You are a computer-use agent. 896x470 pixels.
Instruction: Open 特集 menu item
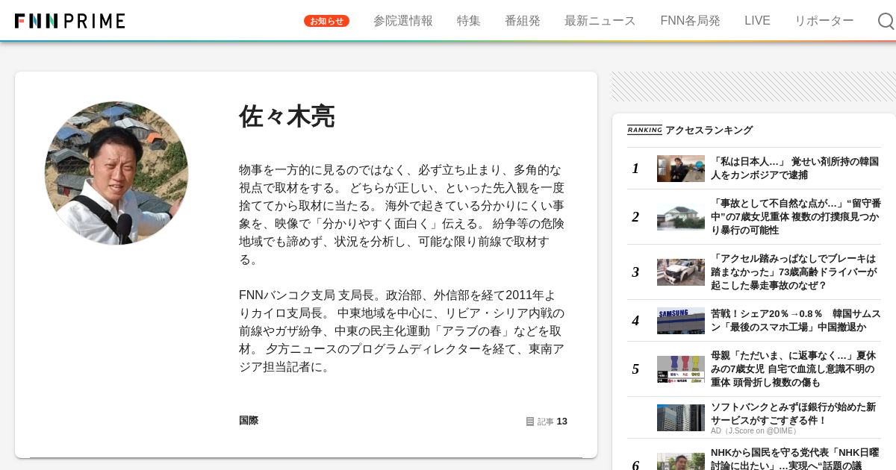point(469,21)
